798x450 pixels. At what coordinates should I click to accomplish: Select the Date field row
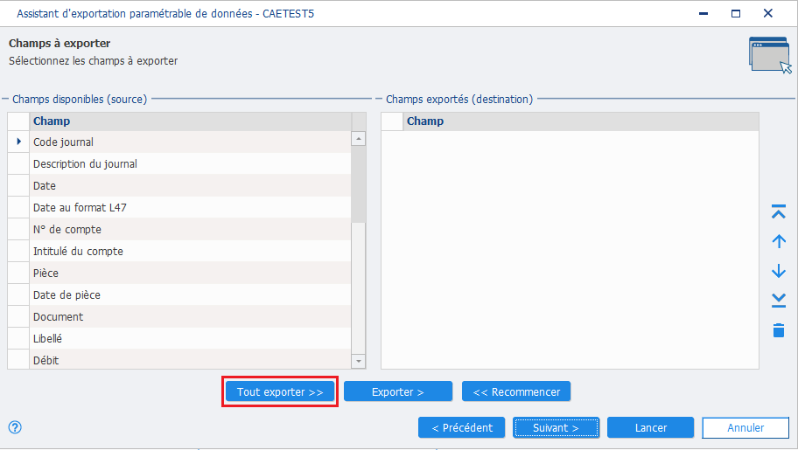[x=191, y=185]
